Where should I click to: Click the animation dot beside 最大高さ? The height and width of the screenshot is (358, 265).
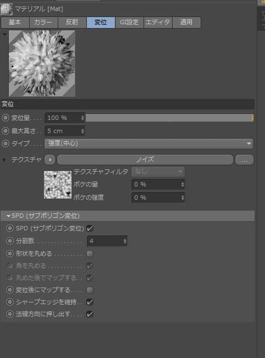click(x=5, y=131)
